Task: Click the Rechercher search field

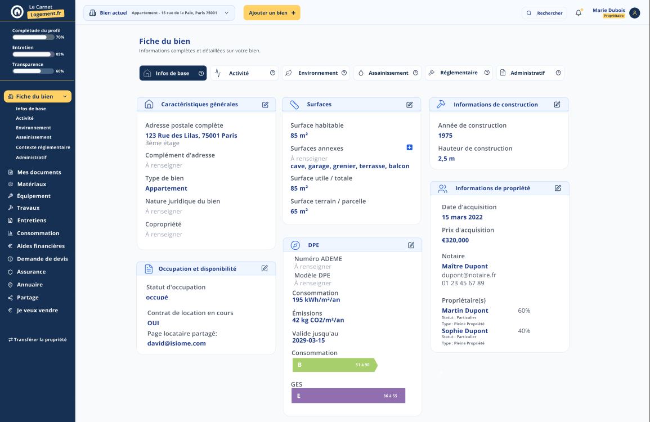Action: (x=544, y=13)
